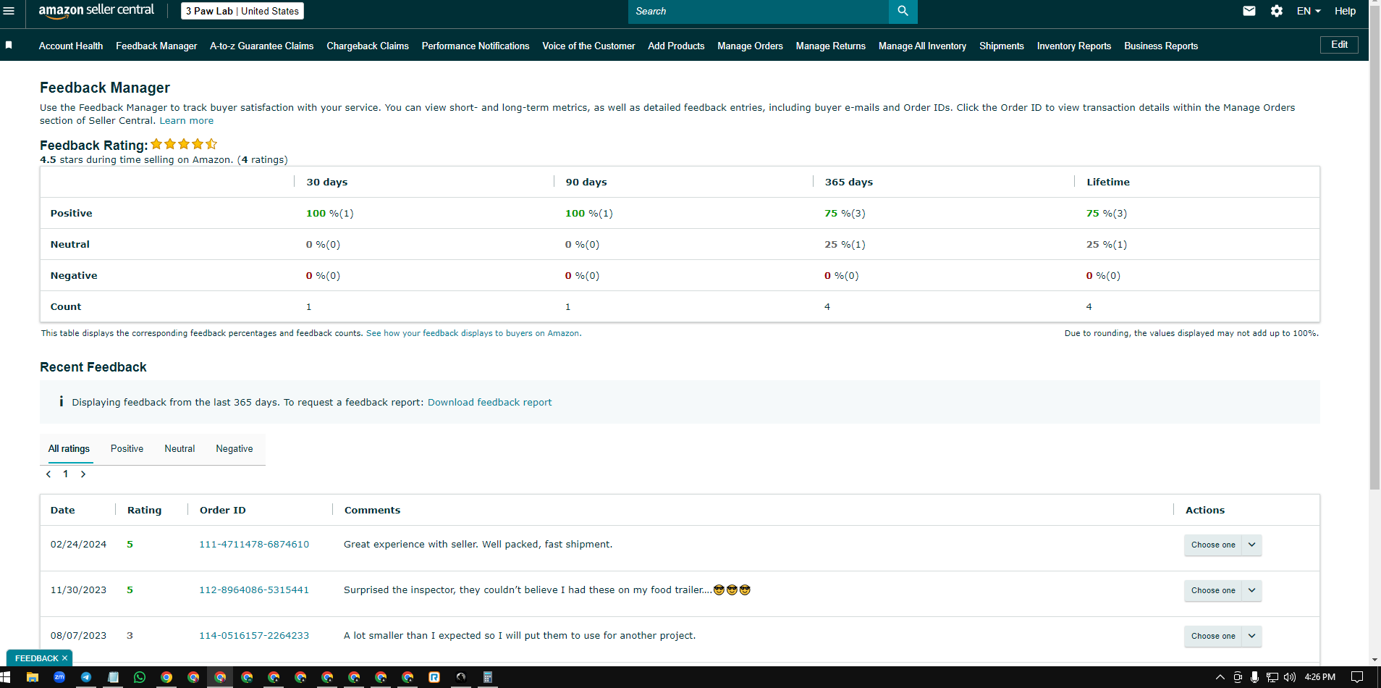Go to Manage Orders
The image size is (1381, 688).
point(750,46)
